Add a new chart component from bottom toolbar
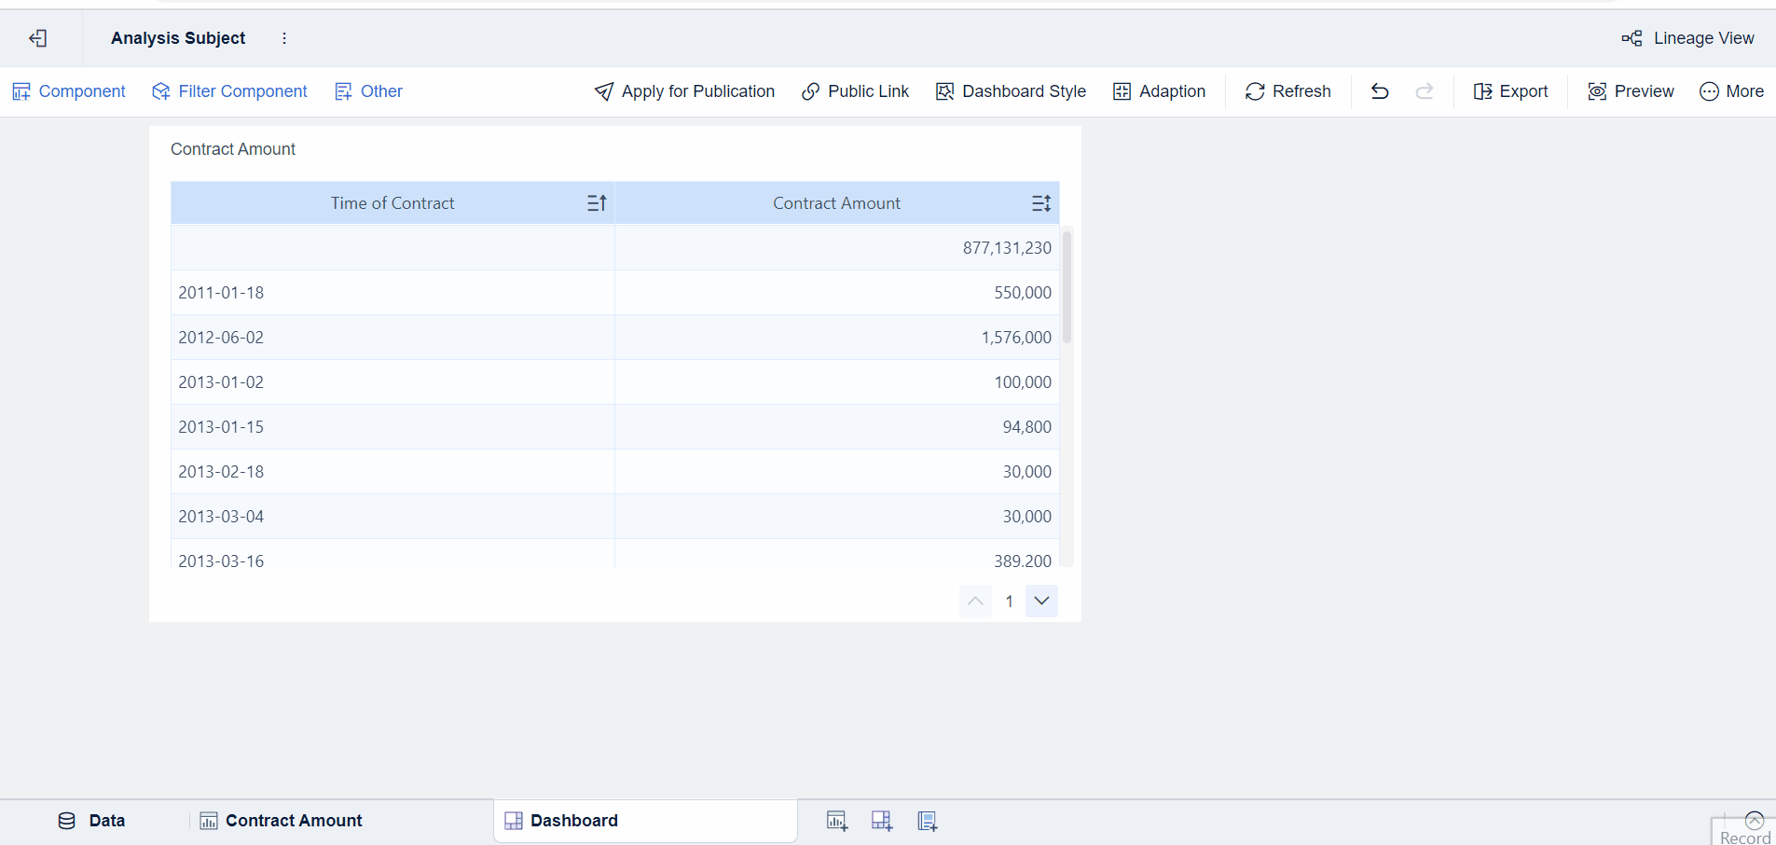This screenshot has width=1776, height=845. point(835,821)
